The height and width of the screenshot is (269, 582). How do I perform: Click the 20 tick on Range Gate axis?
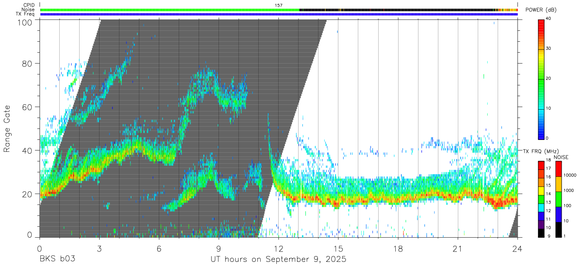27,194
